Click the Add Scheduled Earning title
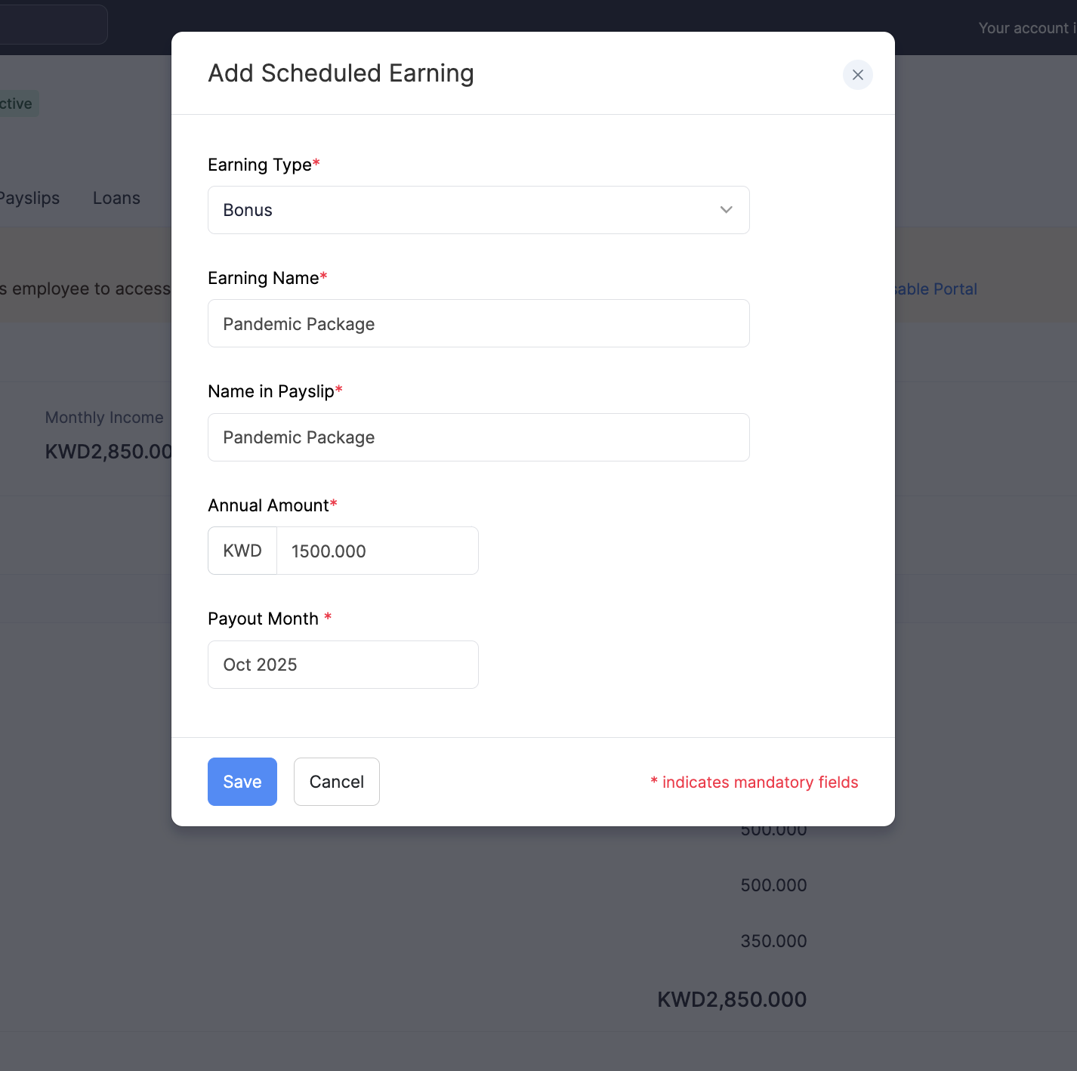 coord(341,73)
